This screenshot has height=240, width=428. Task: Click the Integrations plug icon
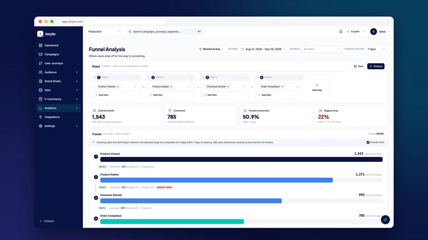(x=41, y=117)
